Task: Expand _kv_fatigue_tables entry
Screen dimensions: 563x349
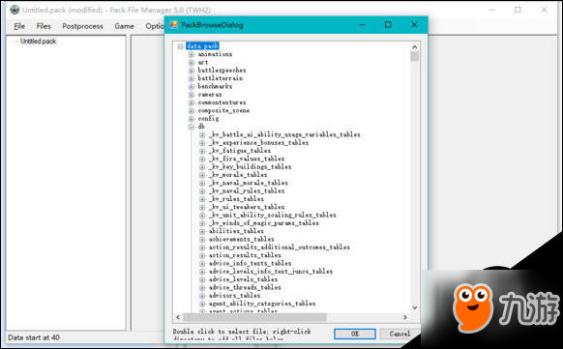Action: (202, 151)
